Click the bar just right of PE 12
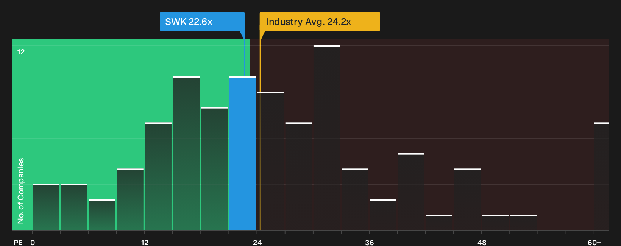The image size is (621, 246). tap(158, 176)
